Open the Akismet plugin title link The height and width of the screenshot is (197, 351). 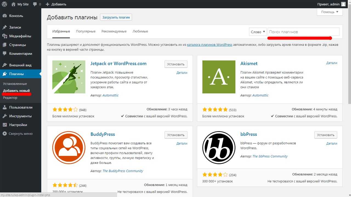[x=249, y=63]
